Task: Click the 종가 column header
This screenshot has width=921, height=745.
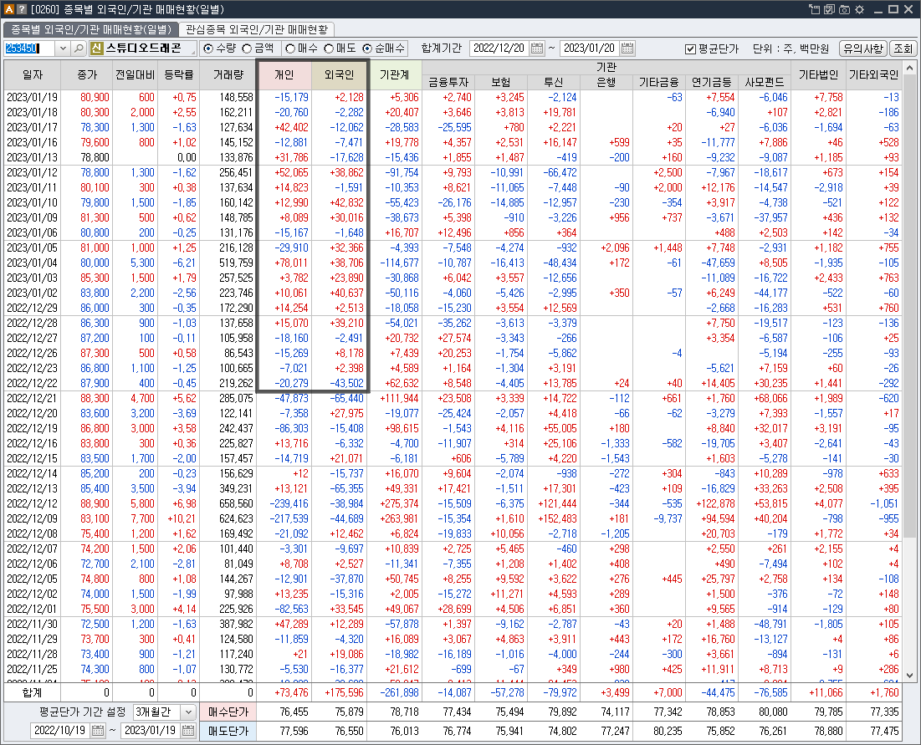Action: pyautogui.click(x=87, y=74)
